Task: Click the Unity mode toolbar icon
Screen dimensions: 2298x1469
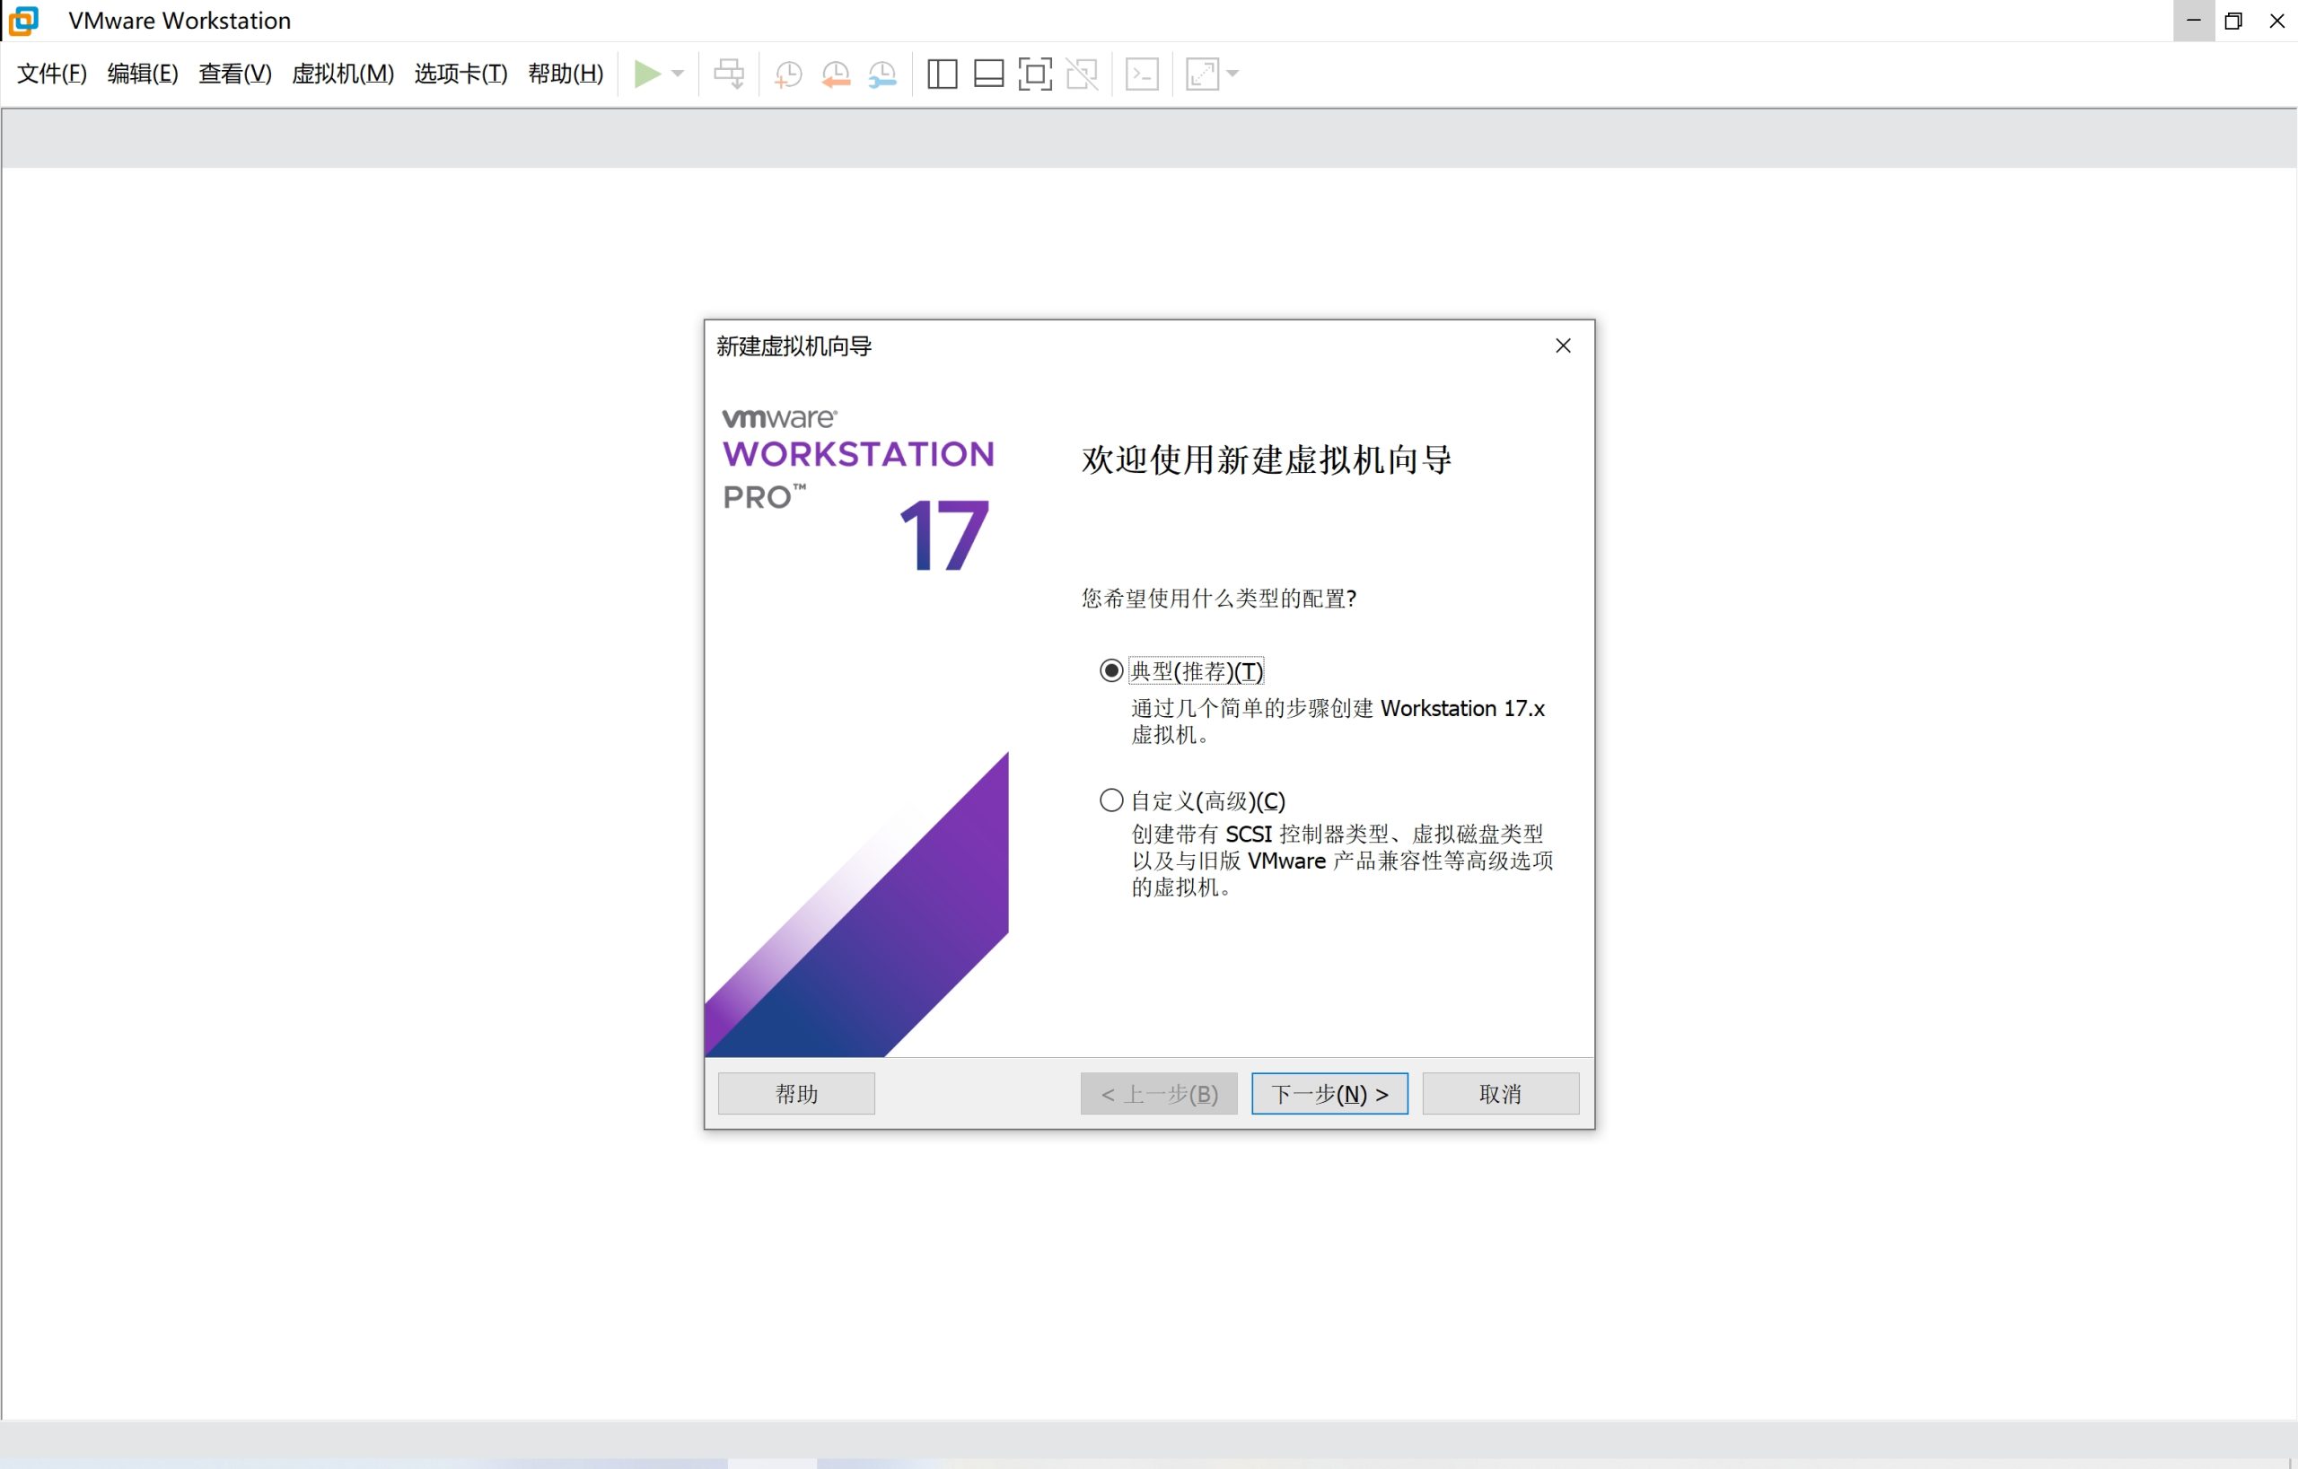Action: [1083, 74]
